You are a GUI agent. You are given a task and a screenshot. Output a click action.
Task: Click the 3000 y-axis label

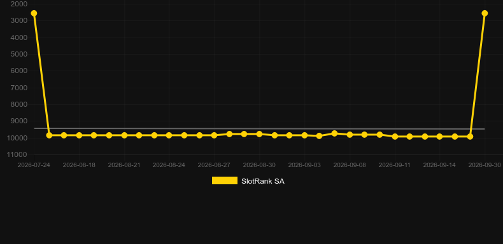point(19,21)
